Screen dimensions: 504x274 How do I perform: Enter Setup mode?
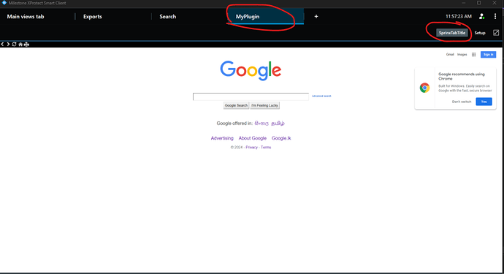point(480,33)
